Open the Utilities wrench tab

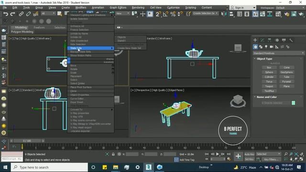click(x=291, y=40)
